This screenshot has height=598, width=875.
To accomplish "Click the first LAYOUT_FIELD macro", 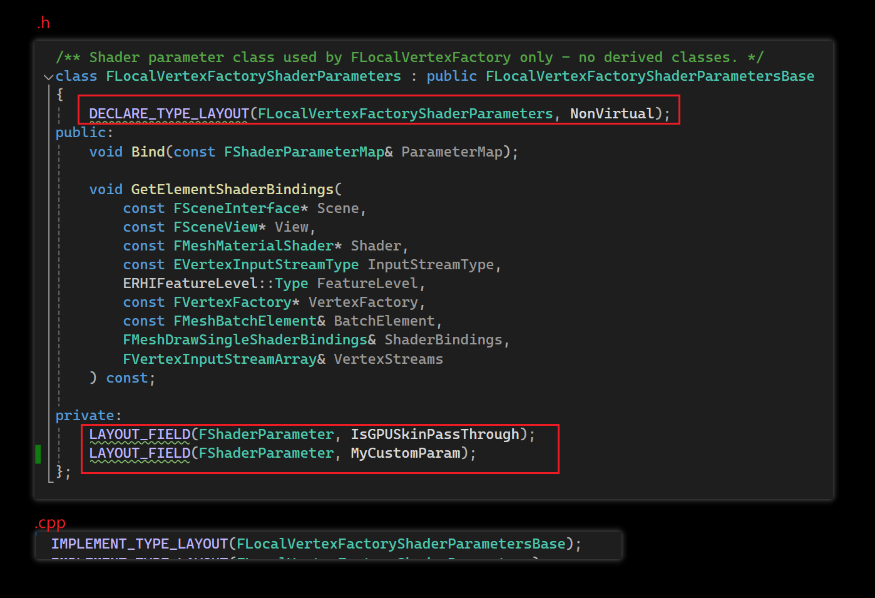I will [x=140, y=435].
